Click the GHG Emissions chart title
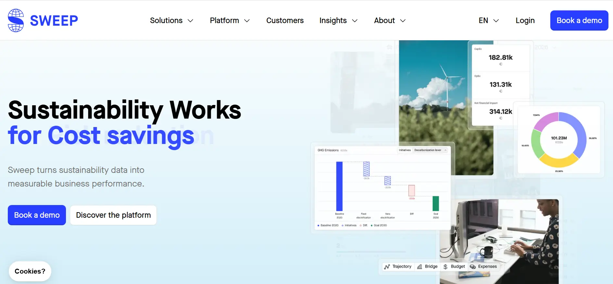 328,150
